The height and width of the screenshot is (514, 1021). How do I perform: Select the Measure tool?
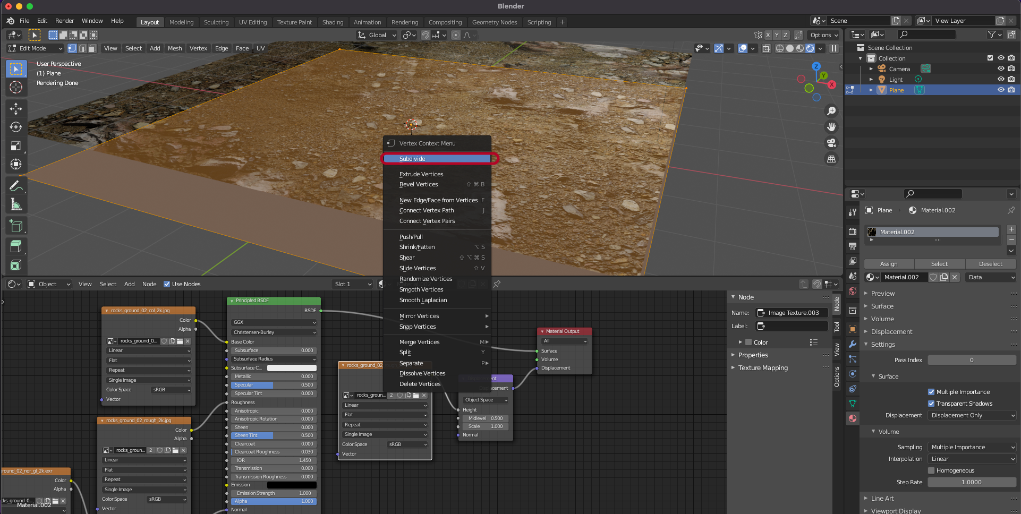(x=16, y=205)
